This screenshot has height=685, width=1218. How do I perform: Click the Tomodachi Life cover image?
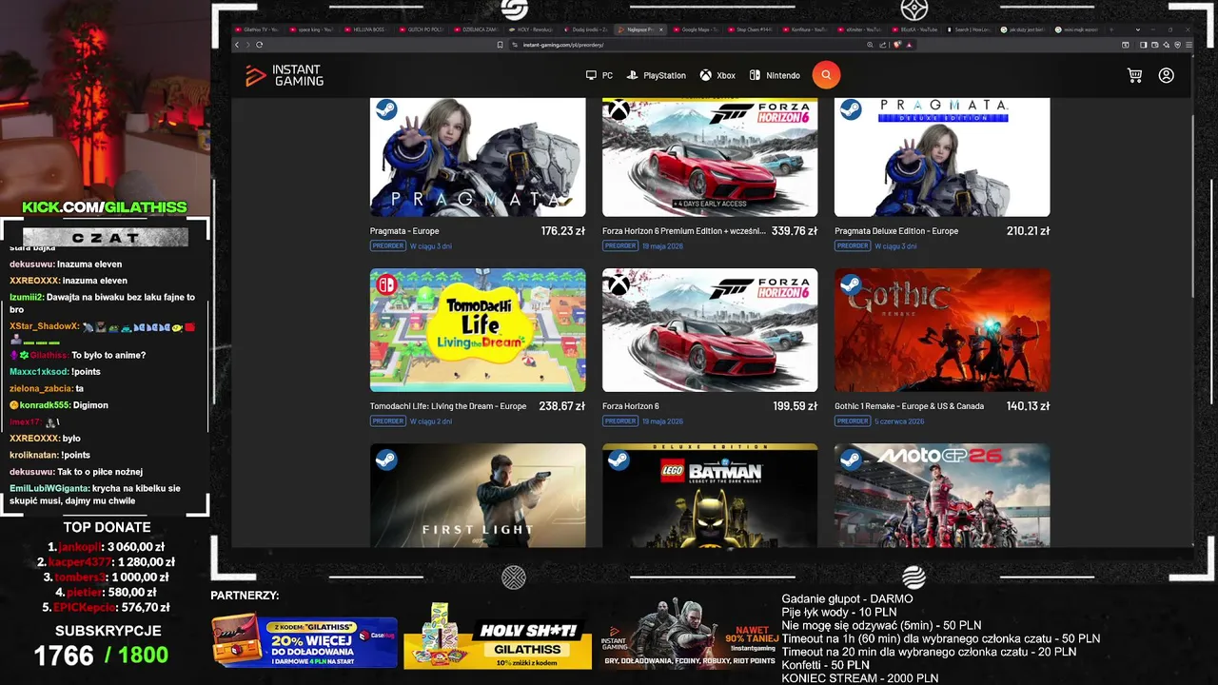point(478,330)
